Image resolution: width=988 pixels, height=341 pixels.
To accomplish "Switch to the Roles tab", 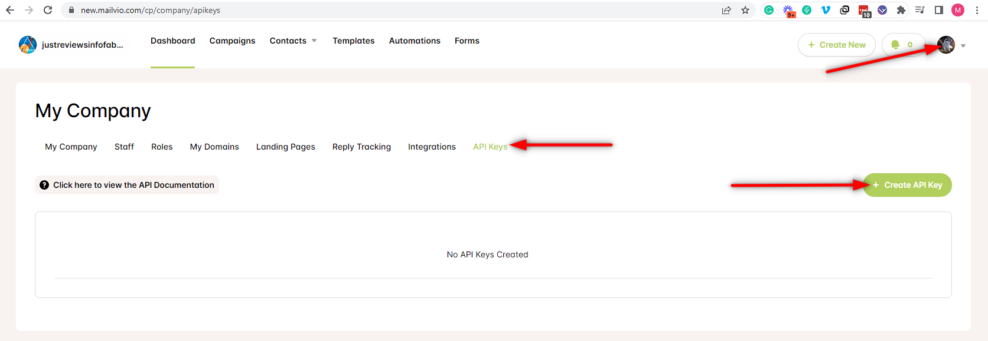I will [x=162, y=147].
